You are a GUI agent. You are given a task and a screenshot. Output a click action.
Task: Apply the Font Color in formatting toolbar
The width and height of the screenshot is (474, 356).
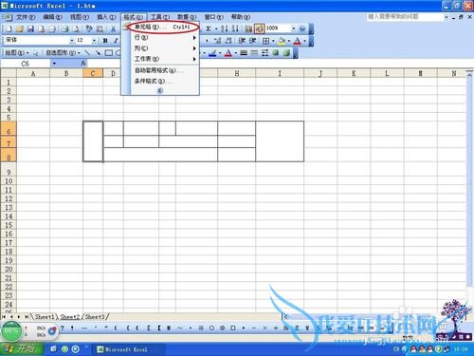pyautogui.click(x=297, y=41)
